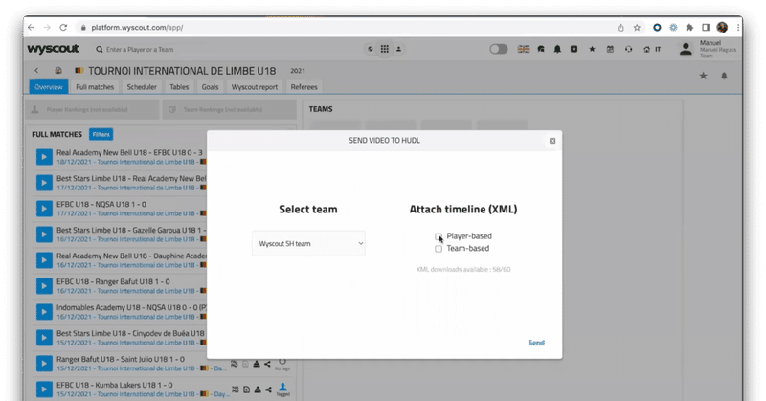Open 'Indomables Academy U18 - NQSA U18' match title

131,308
